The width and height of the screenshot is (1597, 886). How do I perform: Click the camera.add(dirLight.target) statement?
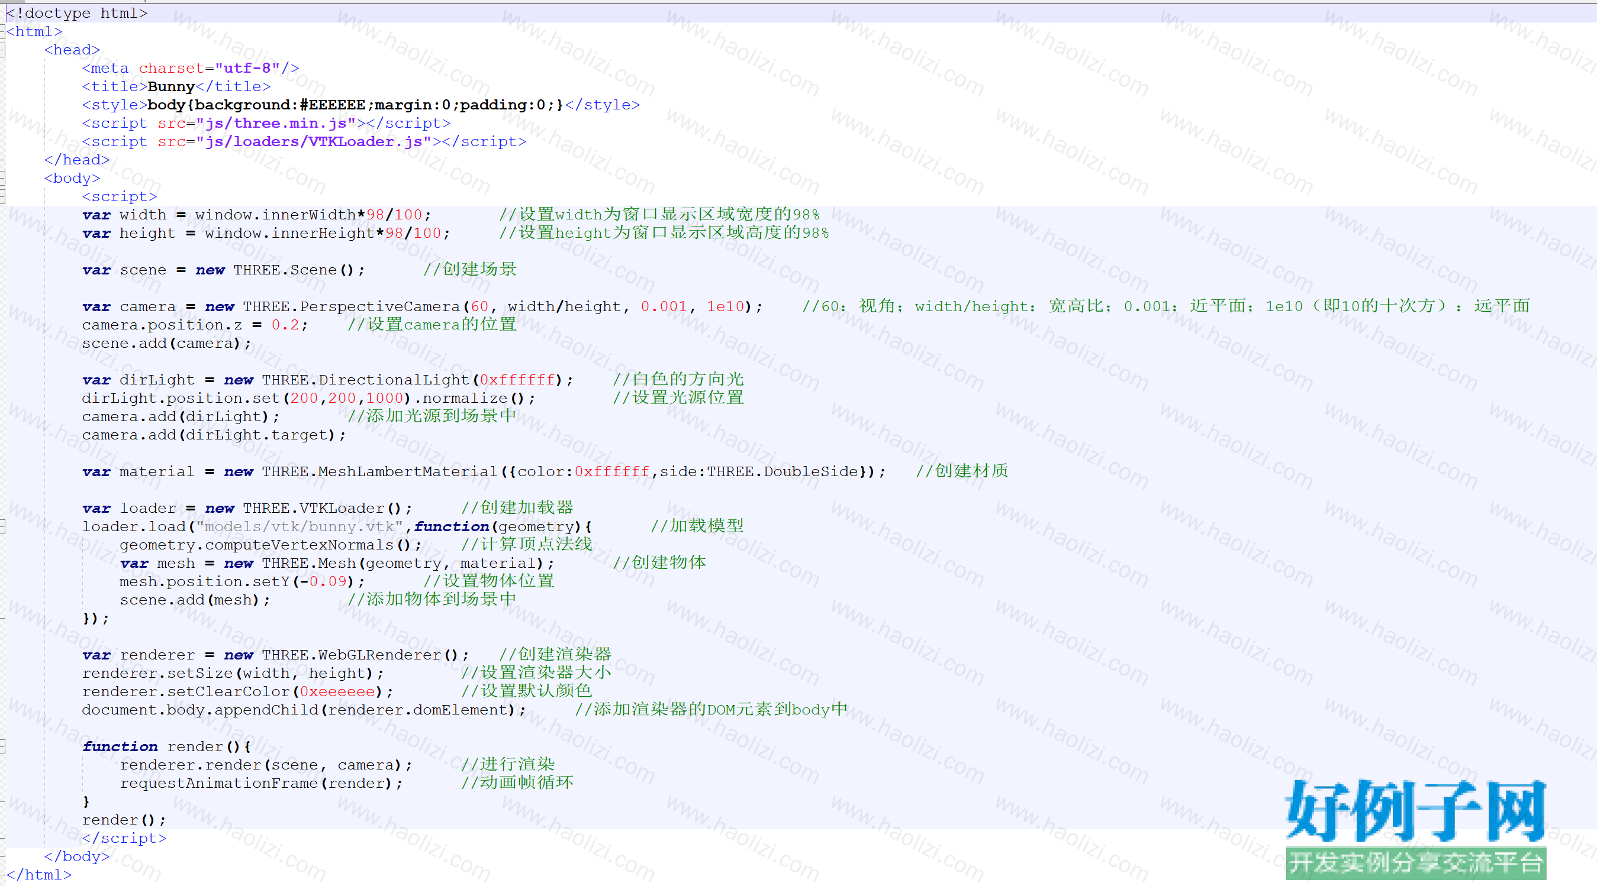click(x=214, y=435)
